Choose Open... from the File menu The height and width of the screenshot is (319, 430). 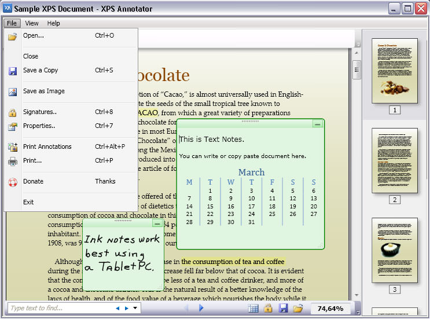[x=71, y=36]
